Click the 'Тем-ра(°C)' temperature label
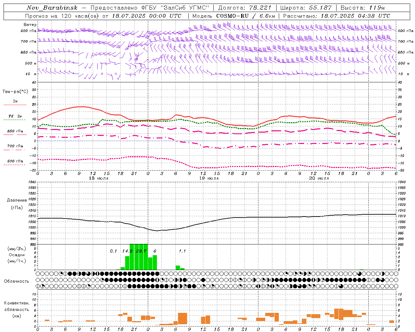 click(x=15, y=92)
